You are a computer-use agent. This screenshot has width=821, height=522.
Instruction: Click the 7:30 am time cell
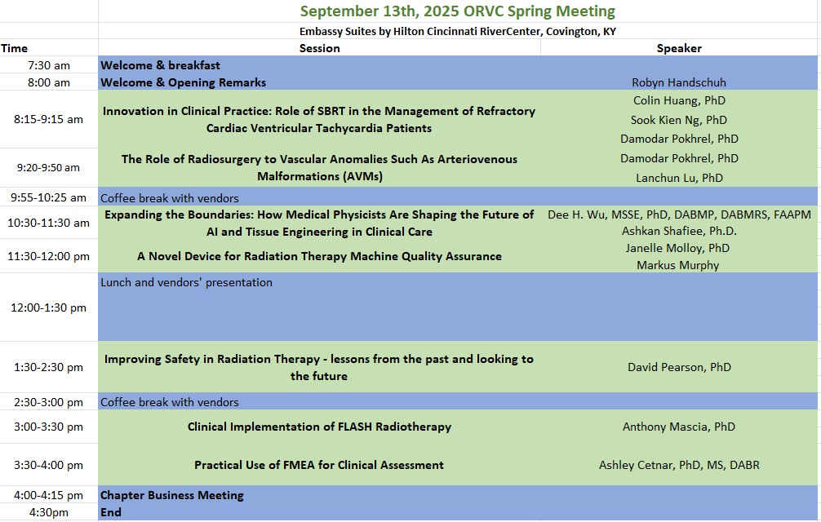pos(49,65)
